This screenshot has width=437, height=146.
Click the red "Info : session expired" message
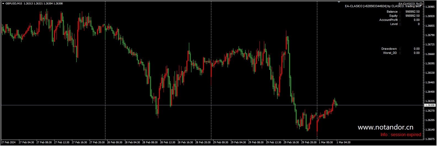pos(401,135)
